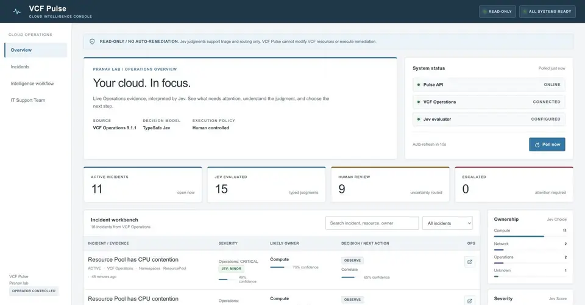Click the 65% confidence decision bar
This screenshot has height=305, width=585.
(x=351, y=278)
